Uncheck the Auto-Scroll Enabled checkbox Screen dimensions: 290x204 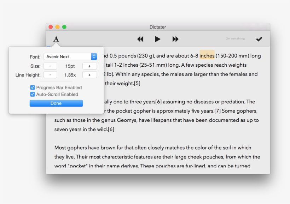point(33,94)
